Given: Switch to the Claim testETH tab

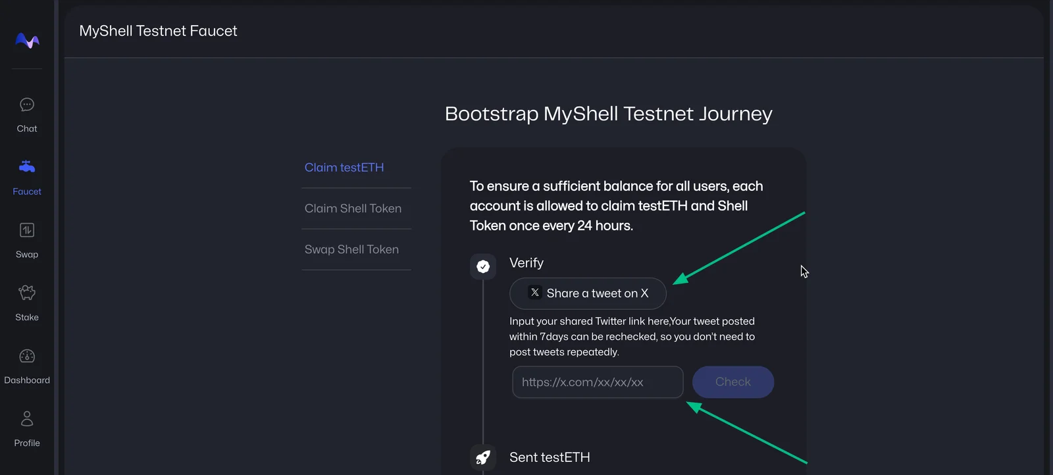Looking at the screenshot, I should coord(344,168).
